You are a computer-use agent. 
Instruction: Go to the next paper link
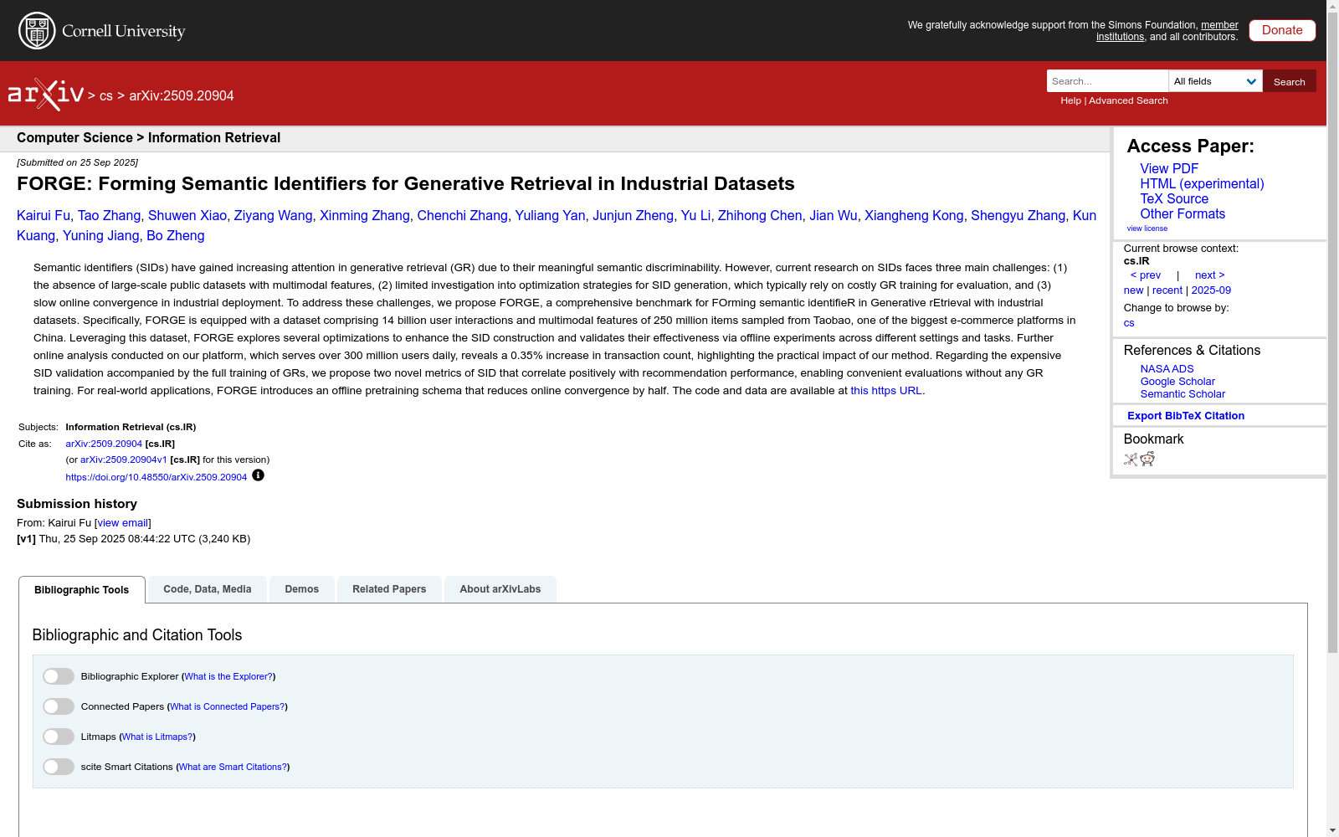click(x=1210, y=275)
